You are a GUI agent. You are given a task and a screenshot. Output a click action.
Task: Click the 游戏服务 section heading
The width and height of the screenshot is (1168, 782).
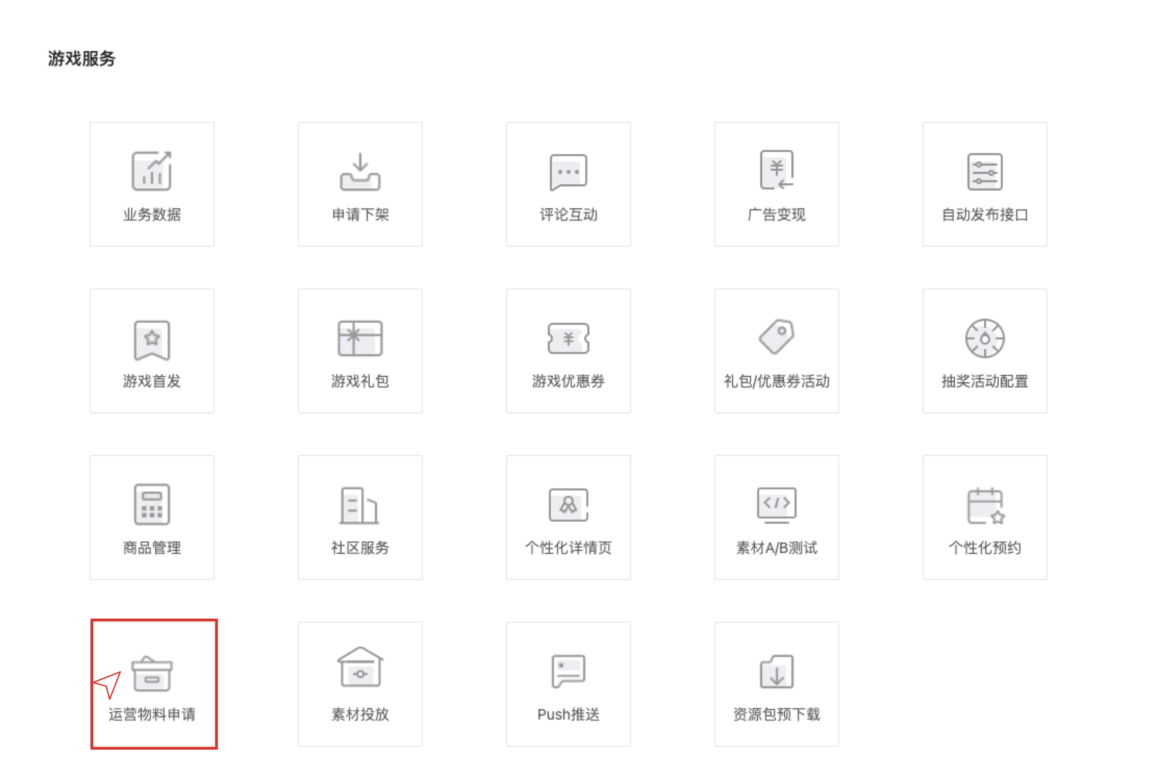pos(82,58)
